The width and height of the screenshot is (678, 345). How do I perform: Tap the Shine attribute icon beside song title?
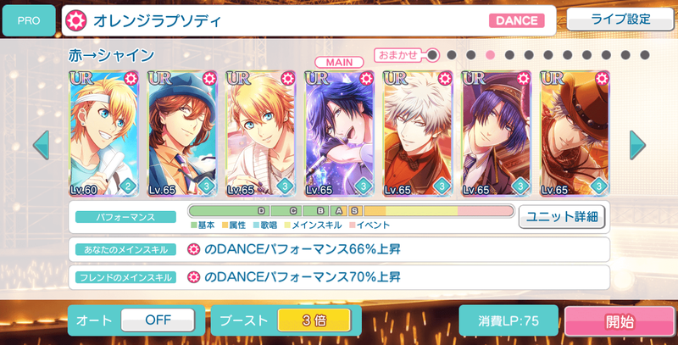point(76,20)
